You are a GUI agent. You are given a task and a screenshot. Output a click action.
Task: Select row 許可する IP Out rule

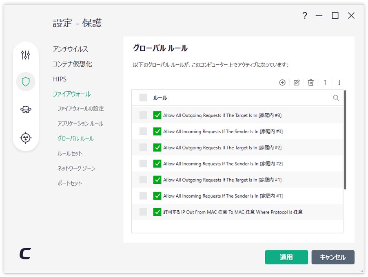(143, 211)
